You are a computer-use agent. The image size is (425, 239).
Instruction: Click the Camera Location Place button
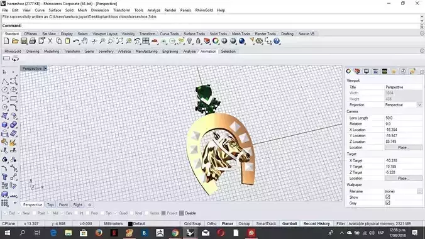pos(404,148)
